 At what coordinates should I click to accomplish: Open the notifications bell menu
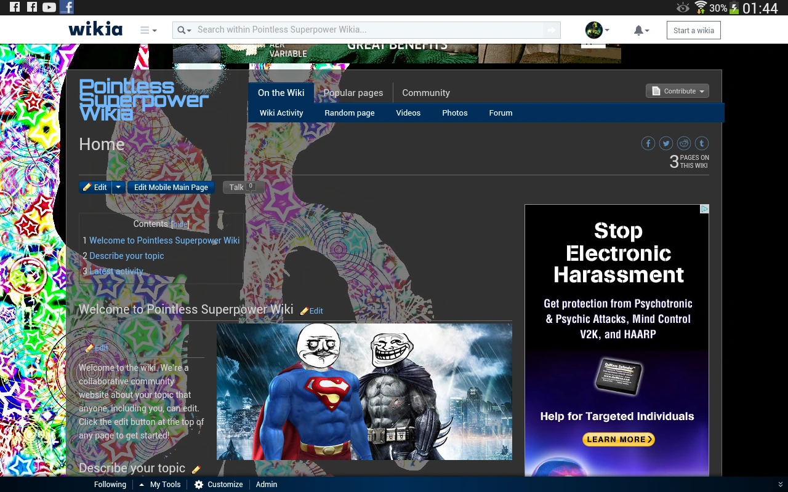(641, 30)
